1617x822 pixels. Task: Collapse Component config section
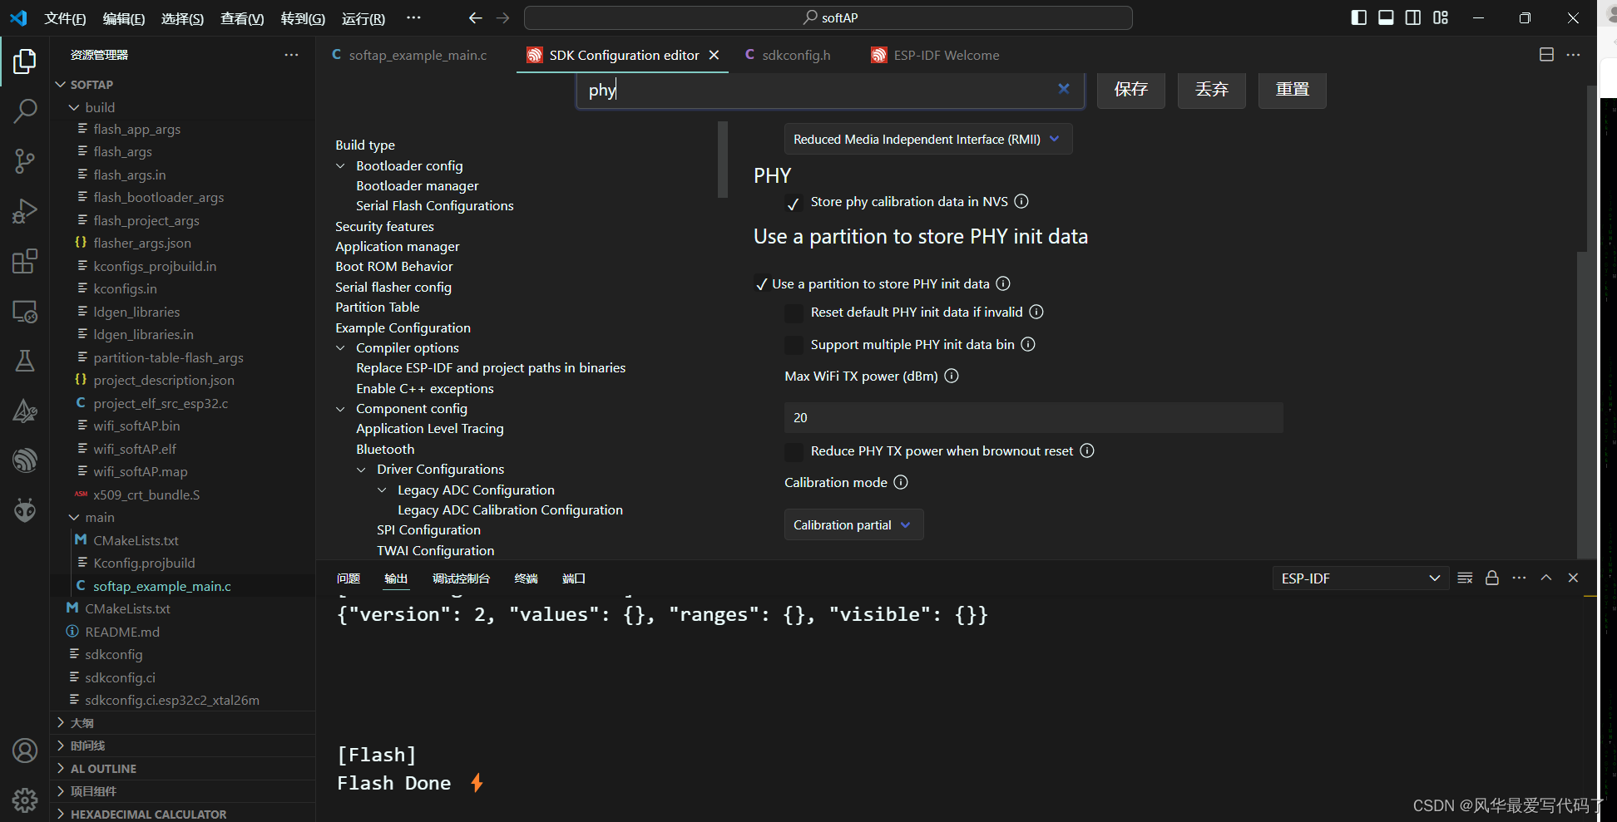tap(340, 409)
